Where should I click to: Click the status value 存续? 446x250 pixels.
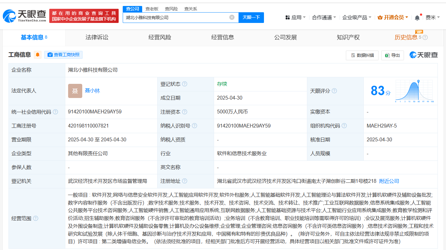[222, 84]
